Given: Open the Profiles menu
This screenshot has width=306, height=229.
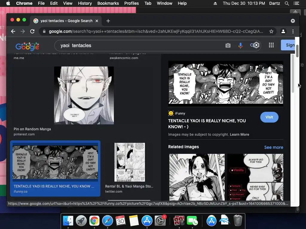Looking at the screenshot, I should (x=131, y=3).
